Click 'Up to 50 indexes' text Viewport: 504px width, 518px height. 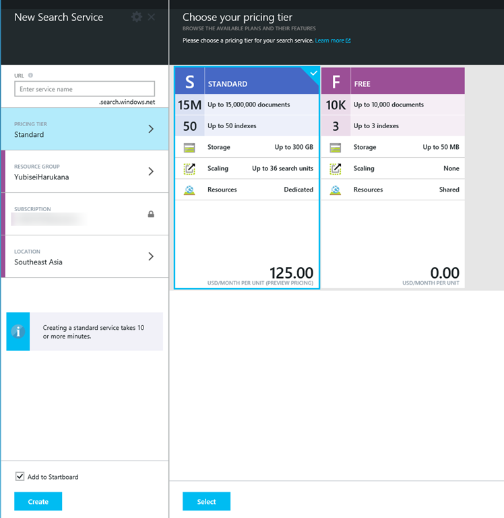coord(232,126)
